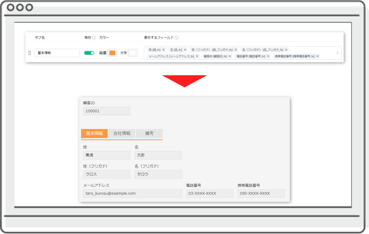Remove the 顧客ID field tag
Screen dimensions: 369x234
(x=230, y=56)
